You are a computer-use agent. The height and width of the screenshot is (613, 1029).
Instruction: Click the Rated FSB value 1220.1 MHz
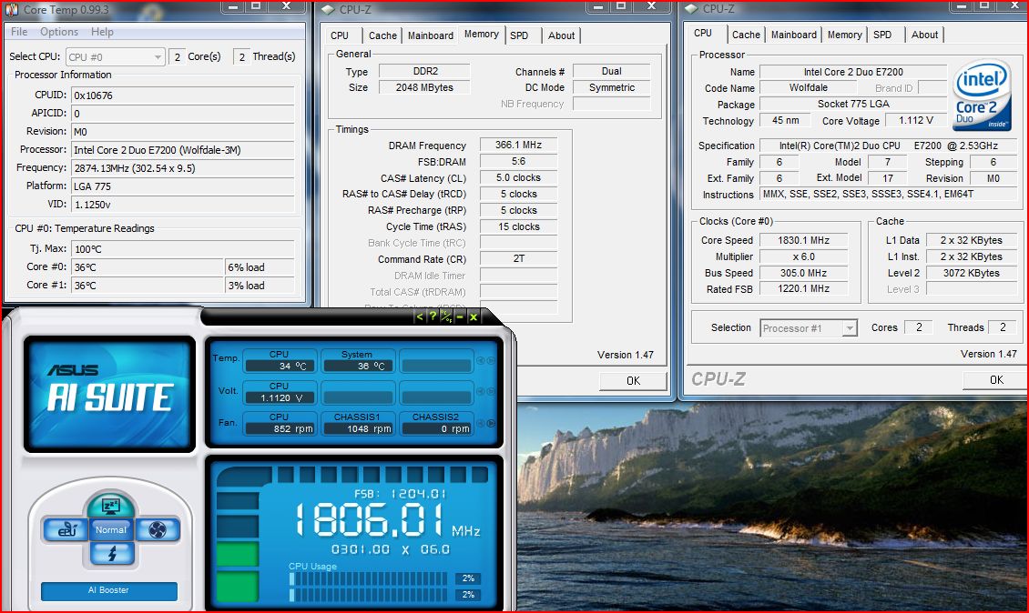pyautogui.click(x=803, y=289)
